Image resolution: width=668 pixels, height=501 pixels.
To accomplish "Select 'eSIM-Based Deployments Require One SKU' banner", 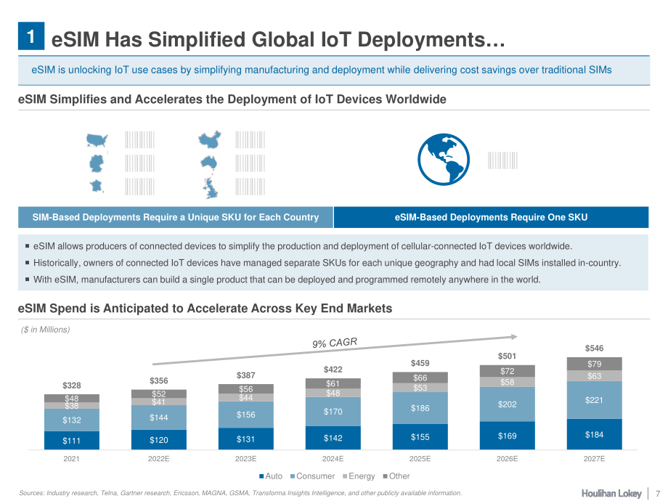I will tap(492, 217).
